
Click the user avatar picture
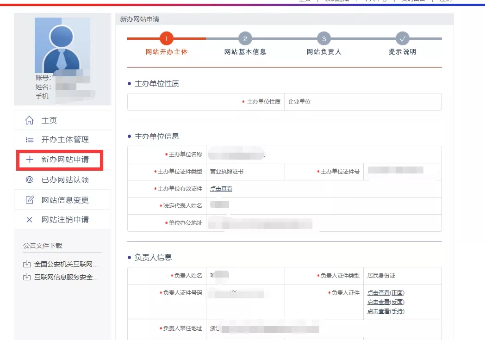tap(62, 45)
